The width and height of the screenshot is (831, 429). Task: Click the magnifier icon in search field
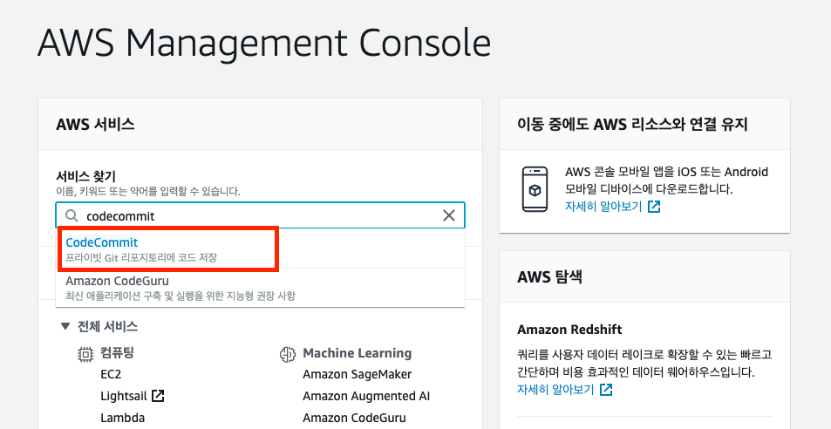(x=72, y=215)
